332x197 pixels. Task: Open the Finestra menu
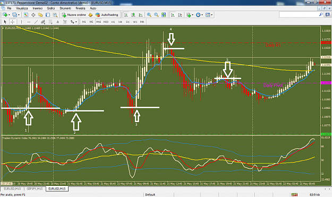[x=80, y=8]
